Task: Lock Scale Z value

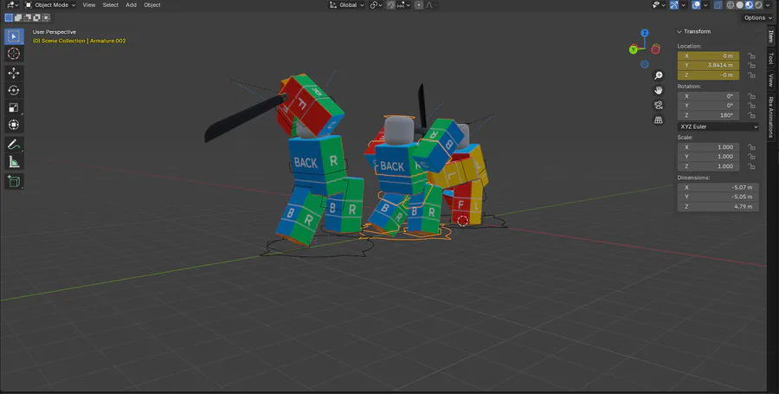Action: coord(751,166)
